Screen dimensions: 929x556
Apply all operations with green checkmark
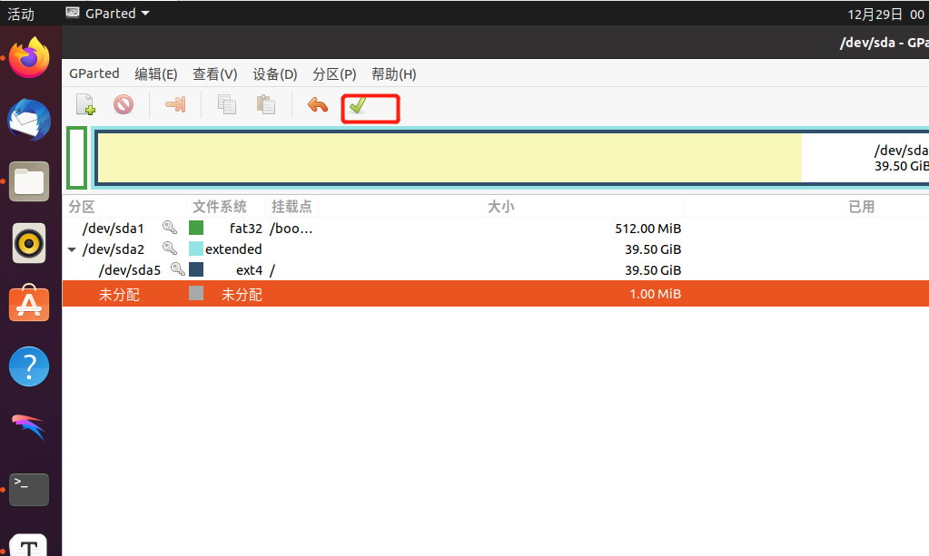[358, 106]
